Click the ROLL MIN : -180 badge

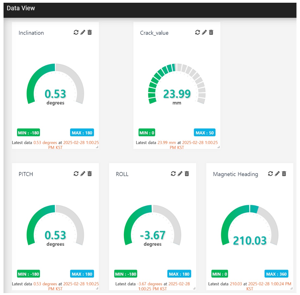pyautogui.click(x=126, y=274)
